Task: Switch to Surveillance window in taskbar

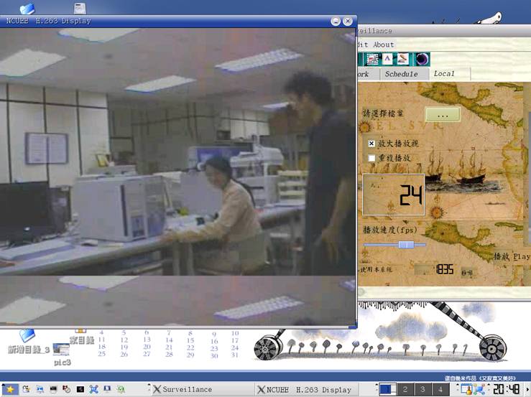Action: (x=182, y=389)
